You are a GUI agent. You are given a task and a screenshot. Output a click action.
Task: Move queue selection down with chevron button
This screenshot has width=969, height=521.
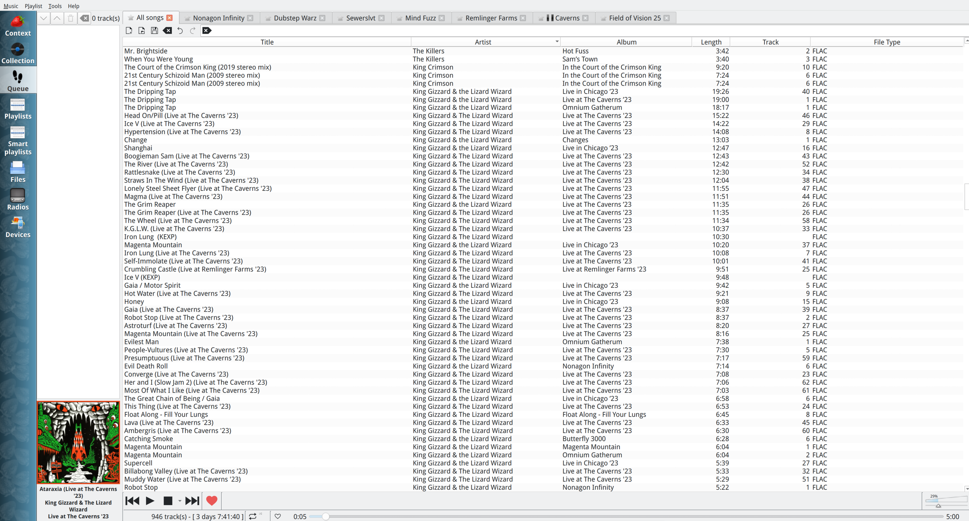(44, 18)
